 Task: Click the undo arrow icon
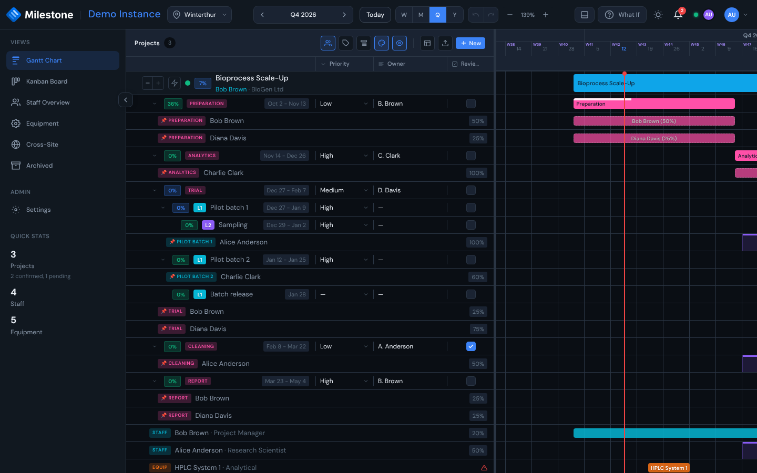(x=476, y=15)
